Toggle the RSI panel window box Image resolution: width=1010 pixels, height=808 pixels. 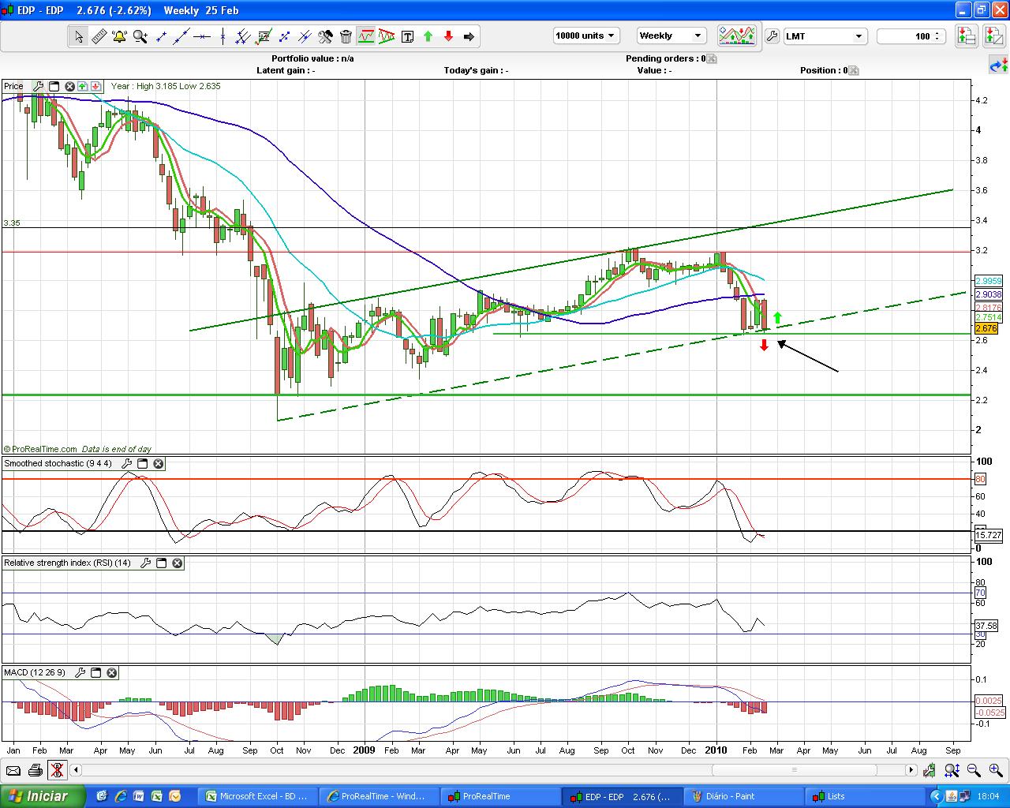(162, 563)
